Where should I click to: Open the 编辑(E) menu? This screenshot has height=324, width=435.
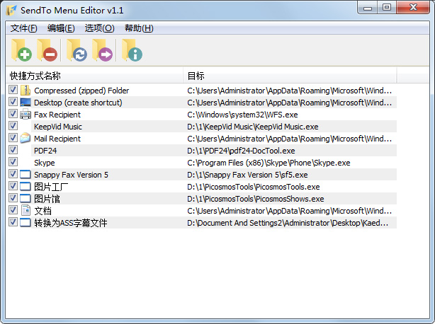click(x=61, y=28)
